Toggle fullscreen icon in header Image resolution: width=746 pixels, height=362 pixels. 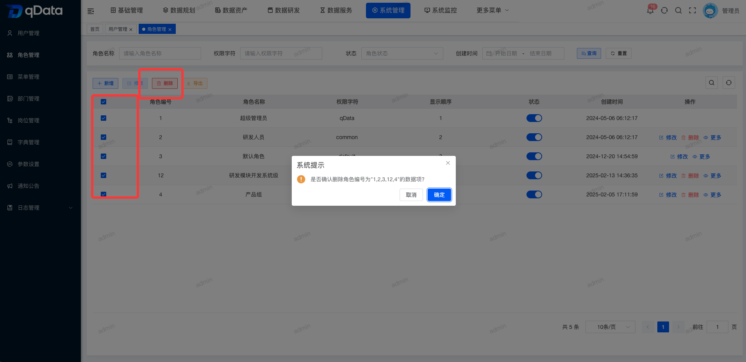click(x=692, y=11)
